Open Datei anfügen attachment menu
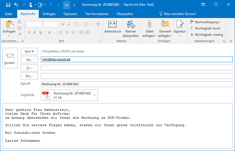This screenshot has height=151, width=235. (x=150, y=29)
